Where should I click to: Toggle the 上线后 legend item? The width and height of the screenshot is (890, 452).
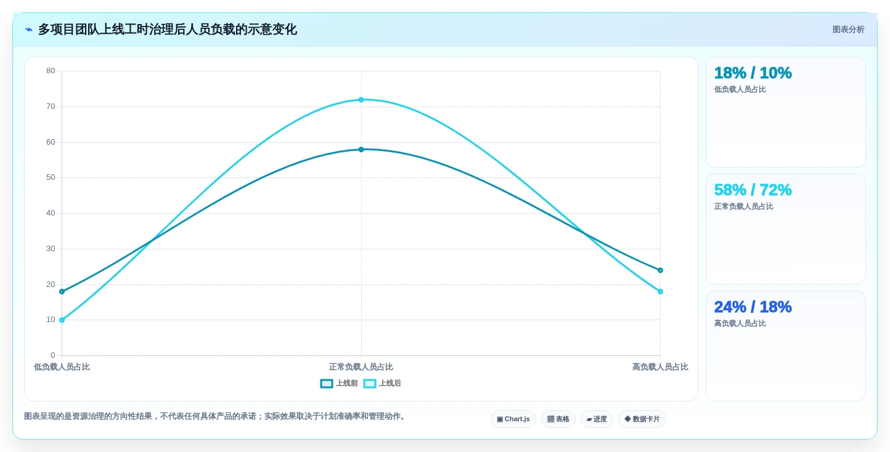pyautogui.click(x=382, y=383)
